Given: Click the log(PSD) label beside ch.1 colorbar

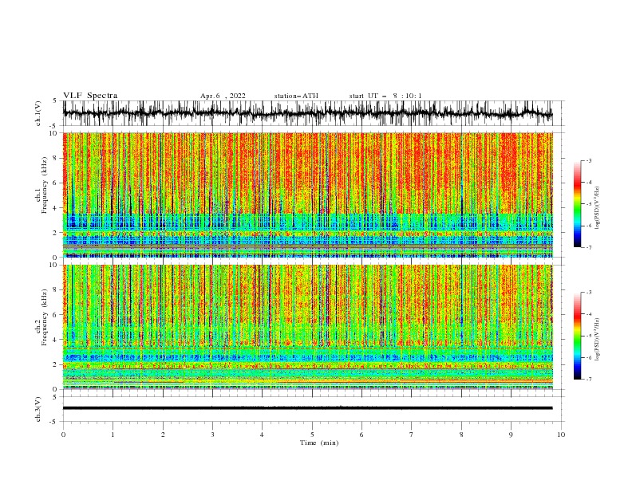Looking at the screenshot, I should click(597, 208).
